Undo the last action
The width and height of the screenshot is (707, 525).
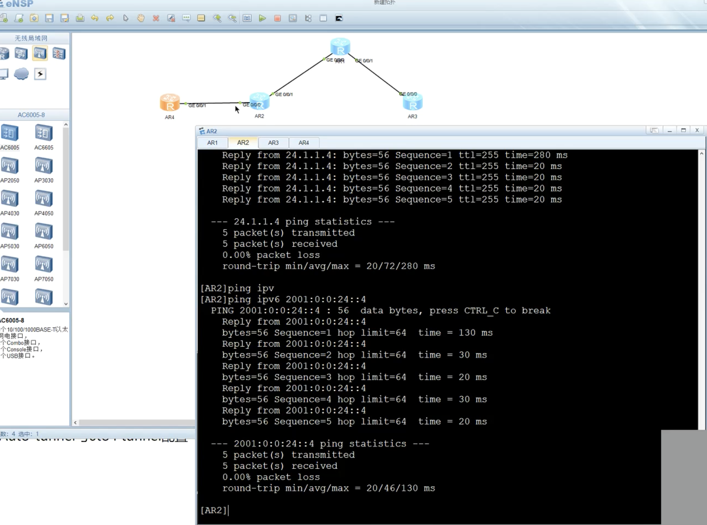[x=95, y=18]
